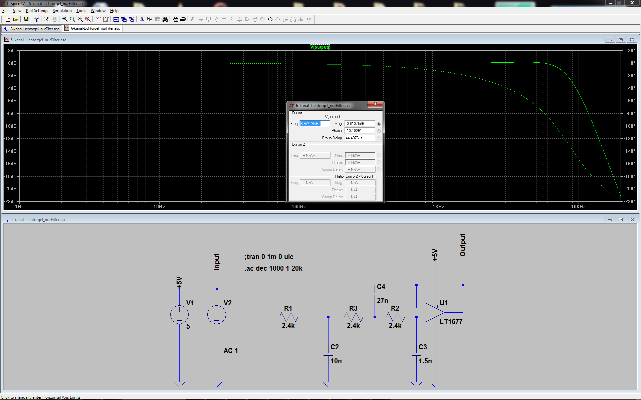Close the cursor readout dialog
The image size is (641, 400).
click(375, 104)
